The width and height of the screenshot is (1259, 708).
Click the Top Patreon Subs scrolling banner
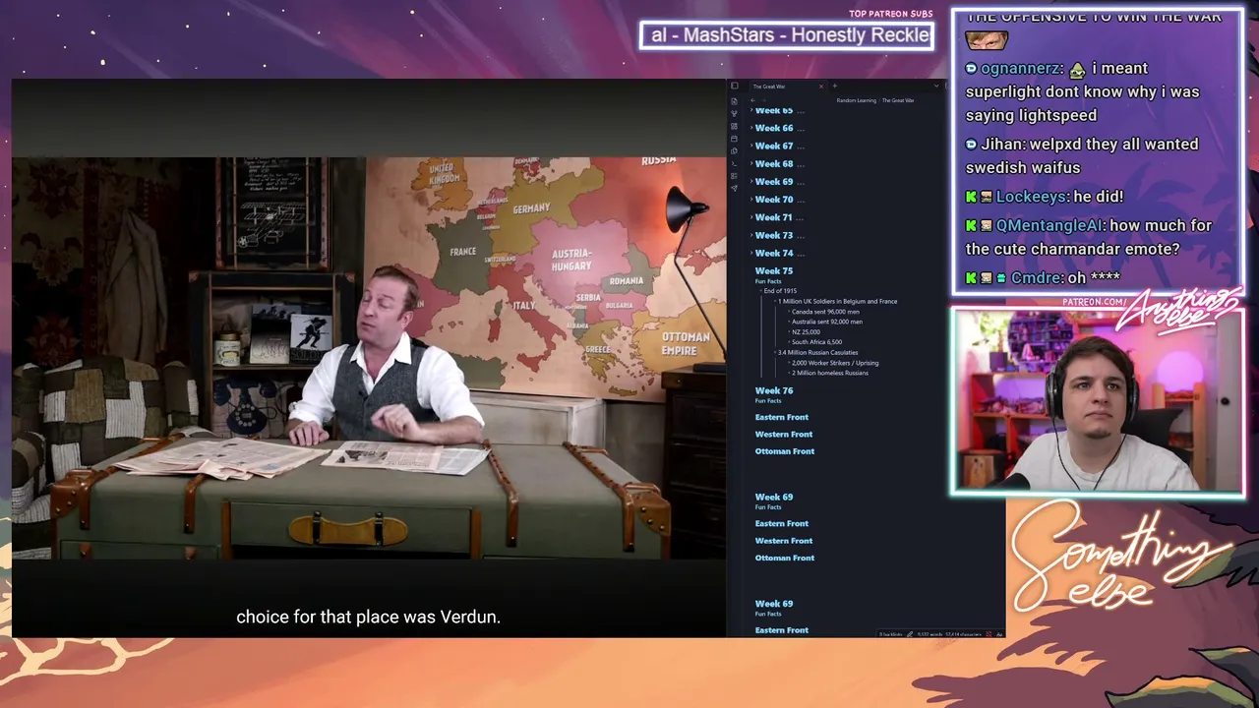(x=787, y=35)
